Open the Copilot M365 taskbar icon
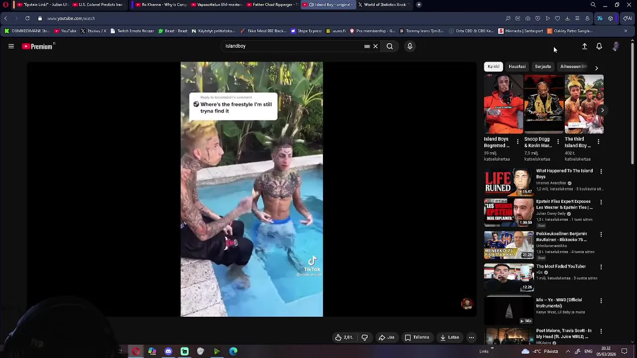The height and width of the screenshot is (358, 637). pyautogui.click(x=152, y=351)
